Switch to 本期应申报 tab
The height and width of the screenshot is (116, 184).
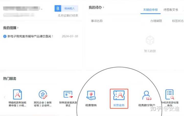(151, 10)
